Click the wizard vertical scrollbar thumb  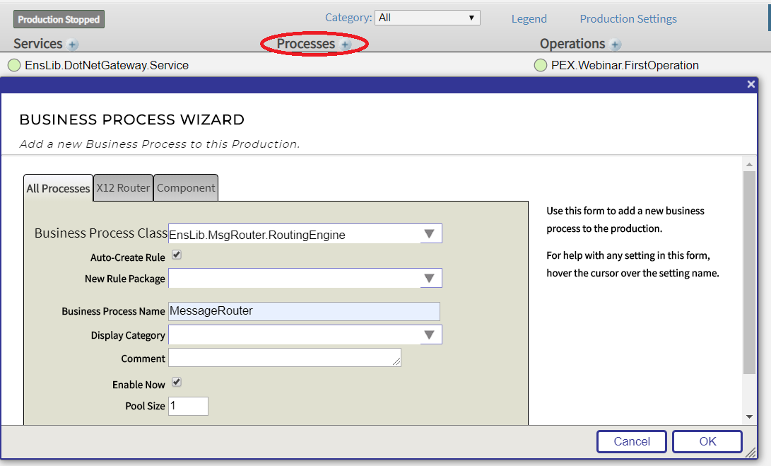tap(749, 272)
